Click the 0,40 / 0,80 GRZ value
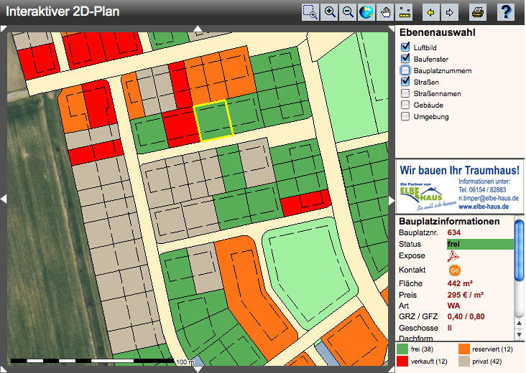This screenshot has width=526, height=373. tap(466, 316)
